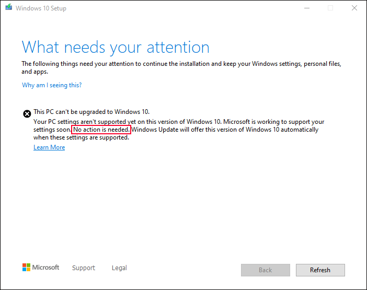The height and width of the screenshot is (290, 367).
Task: Click the 'Windows 10 Setup' title text
Action: (x=41, y=8)
